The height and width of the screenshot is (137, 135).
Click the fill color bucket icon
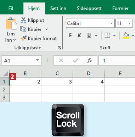(x=126, y=36)
